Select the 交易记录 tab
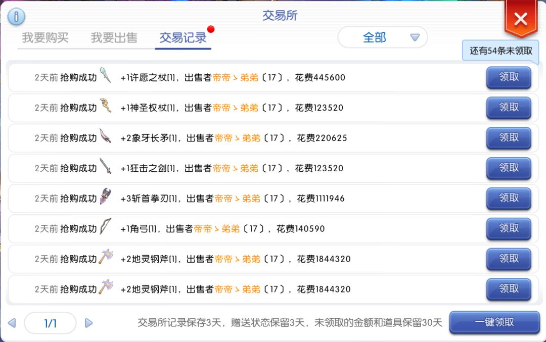Image resolution: width=546 pixels, height=342 pixels. pyautogui.click(x=183, y=37)
